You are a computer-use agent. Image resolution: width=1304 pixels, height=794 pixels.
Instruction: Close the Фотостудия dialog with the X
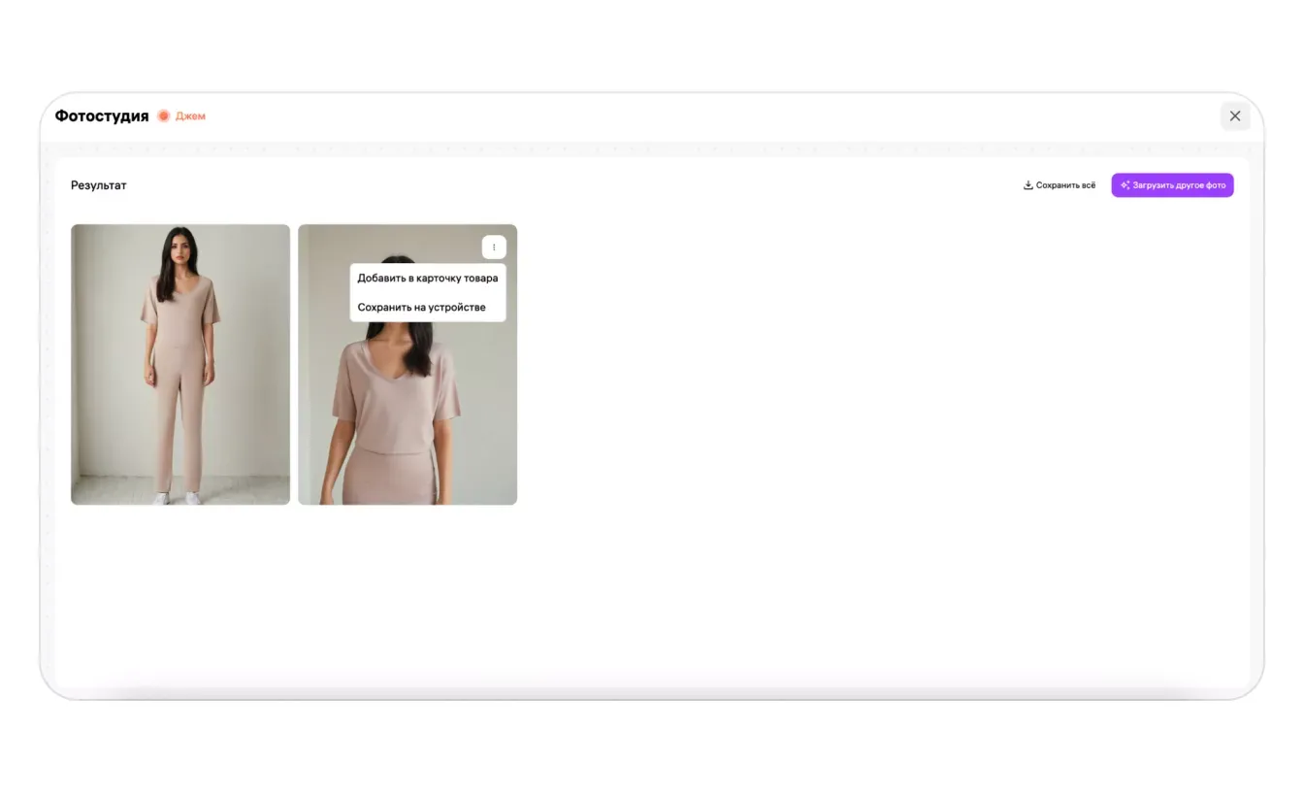click(x=1234, y=116)
